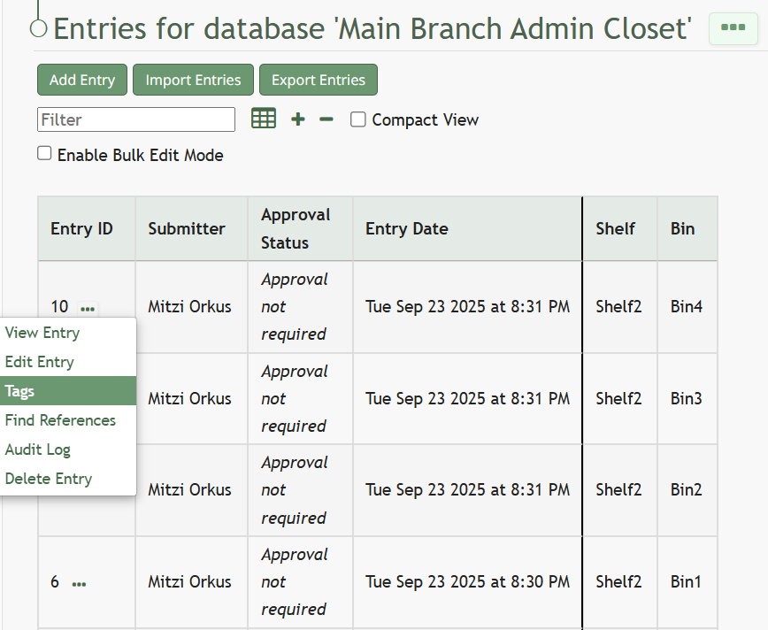Click Shelf2 in the Bin1 row
Image resolution: width=768 pixels, height=630 pixels.
tap(618, 582)
